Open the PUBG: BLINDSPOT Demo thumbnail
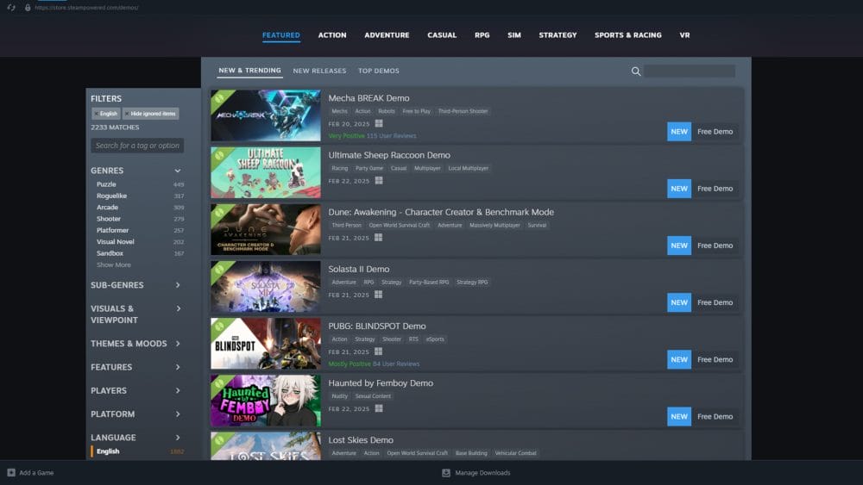Viewport: 863px width, 485px height. [x=266, y=344]
